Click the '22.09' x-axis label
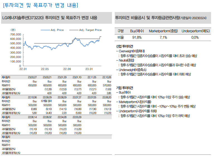Screen dimensions: 215x157 point(67,69)
